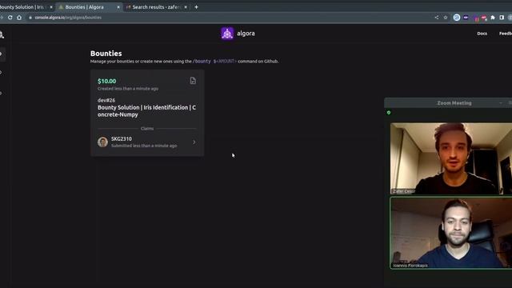
Task: Click SKG2310's avatar in Claims
Action: (x=102, y=142)
